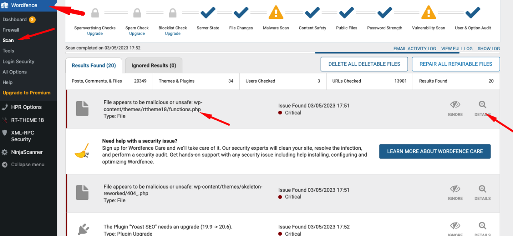Ignore the functions.php malicious file finding
Viewport: 513px width, 236px height.
[x=455, y=108]
